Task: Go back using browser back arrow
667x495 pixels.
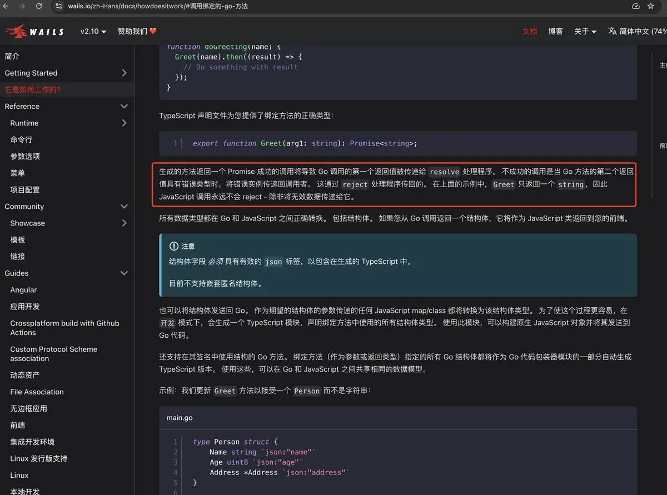Action: click(6, 6)
